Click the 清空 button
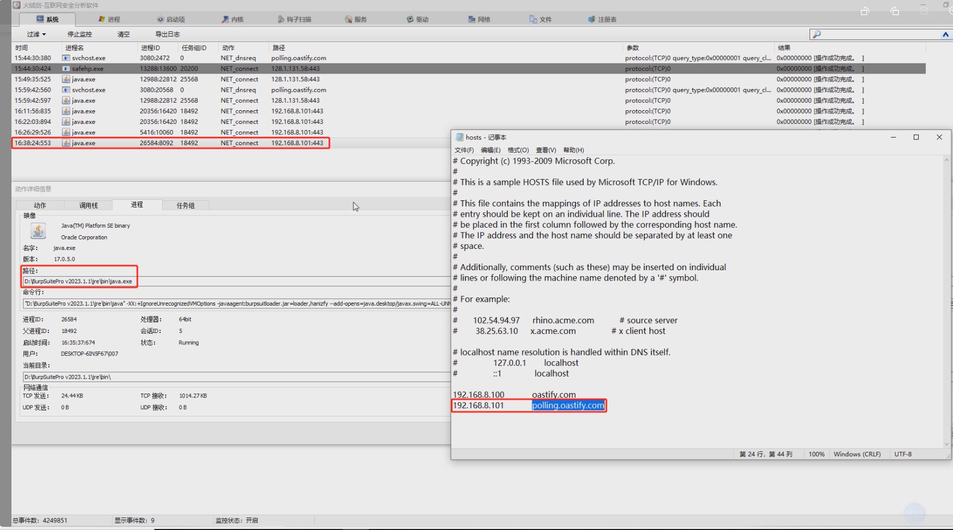 124,34
